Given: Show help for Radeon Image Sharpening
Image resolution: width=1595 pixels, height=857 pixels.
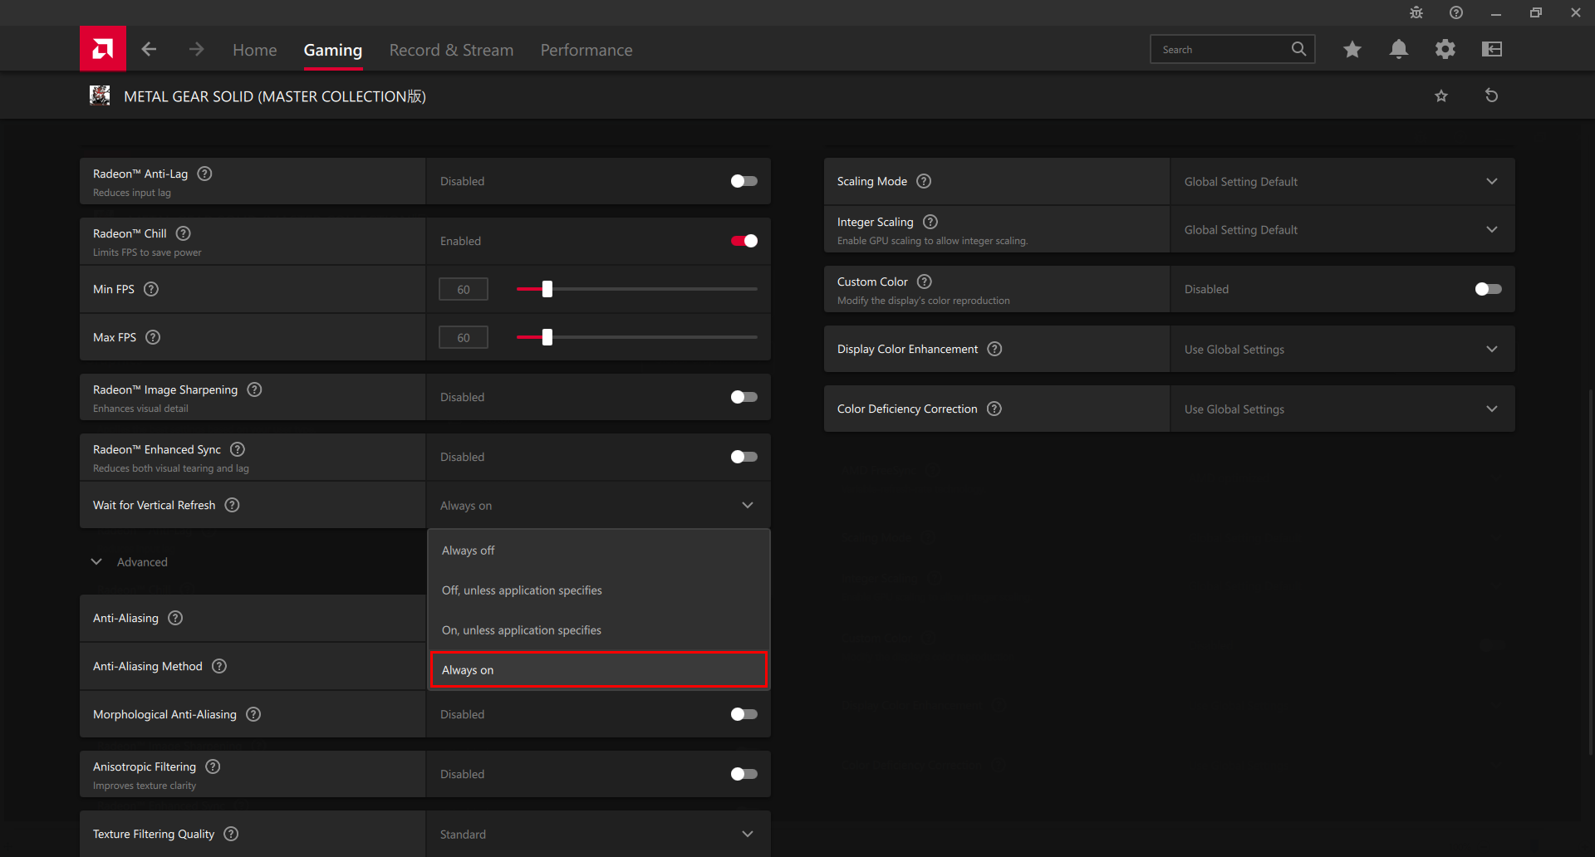Looking at the screenshot, I should tap(255, 389).
